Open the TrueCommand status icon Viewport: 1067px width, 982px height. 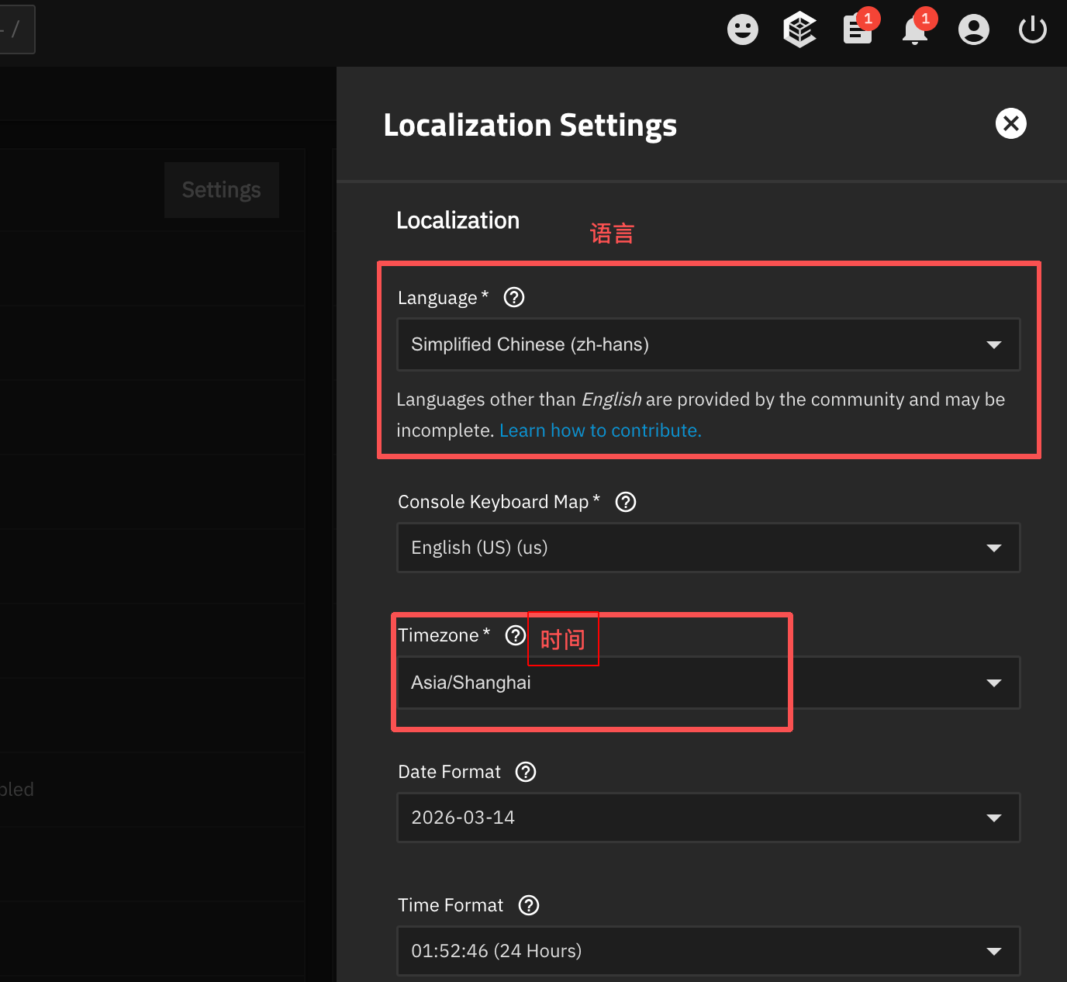pos(799,30)
